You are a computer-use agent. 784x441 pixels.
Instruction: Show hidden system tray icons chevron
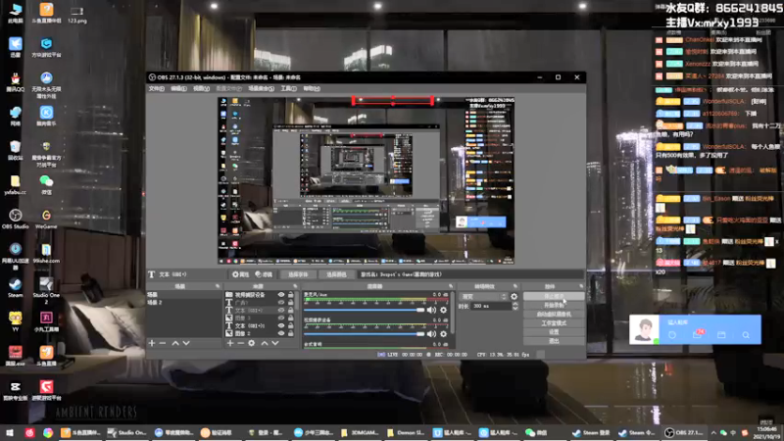[x=713, y=432]
